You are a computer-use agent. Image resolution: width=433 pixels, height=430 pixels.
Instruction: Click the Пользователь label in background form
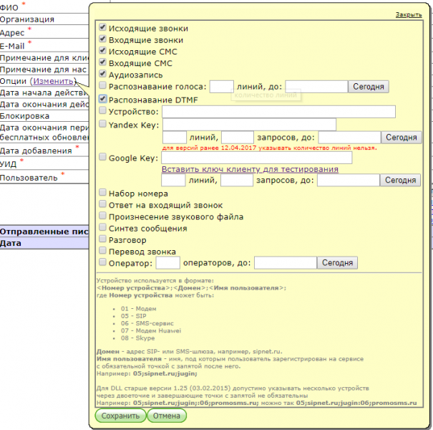[29, 178]
